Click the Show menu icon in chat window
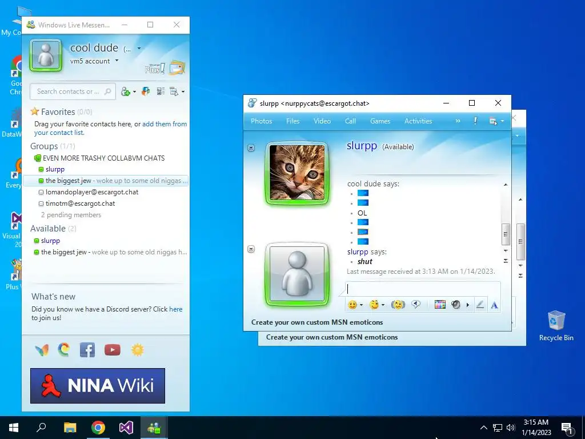The width and height of the screenshot is (585, 439). 493,121
